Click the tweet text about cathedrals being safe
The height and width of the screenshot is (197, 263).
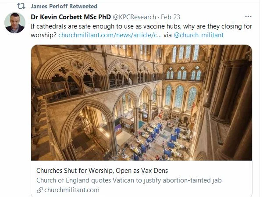[x=141, y=26]
